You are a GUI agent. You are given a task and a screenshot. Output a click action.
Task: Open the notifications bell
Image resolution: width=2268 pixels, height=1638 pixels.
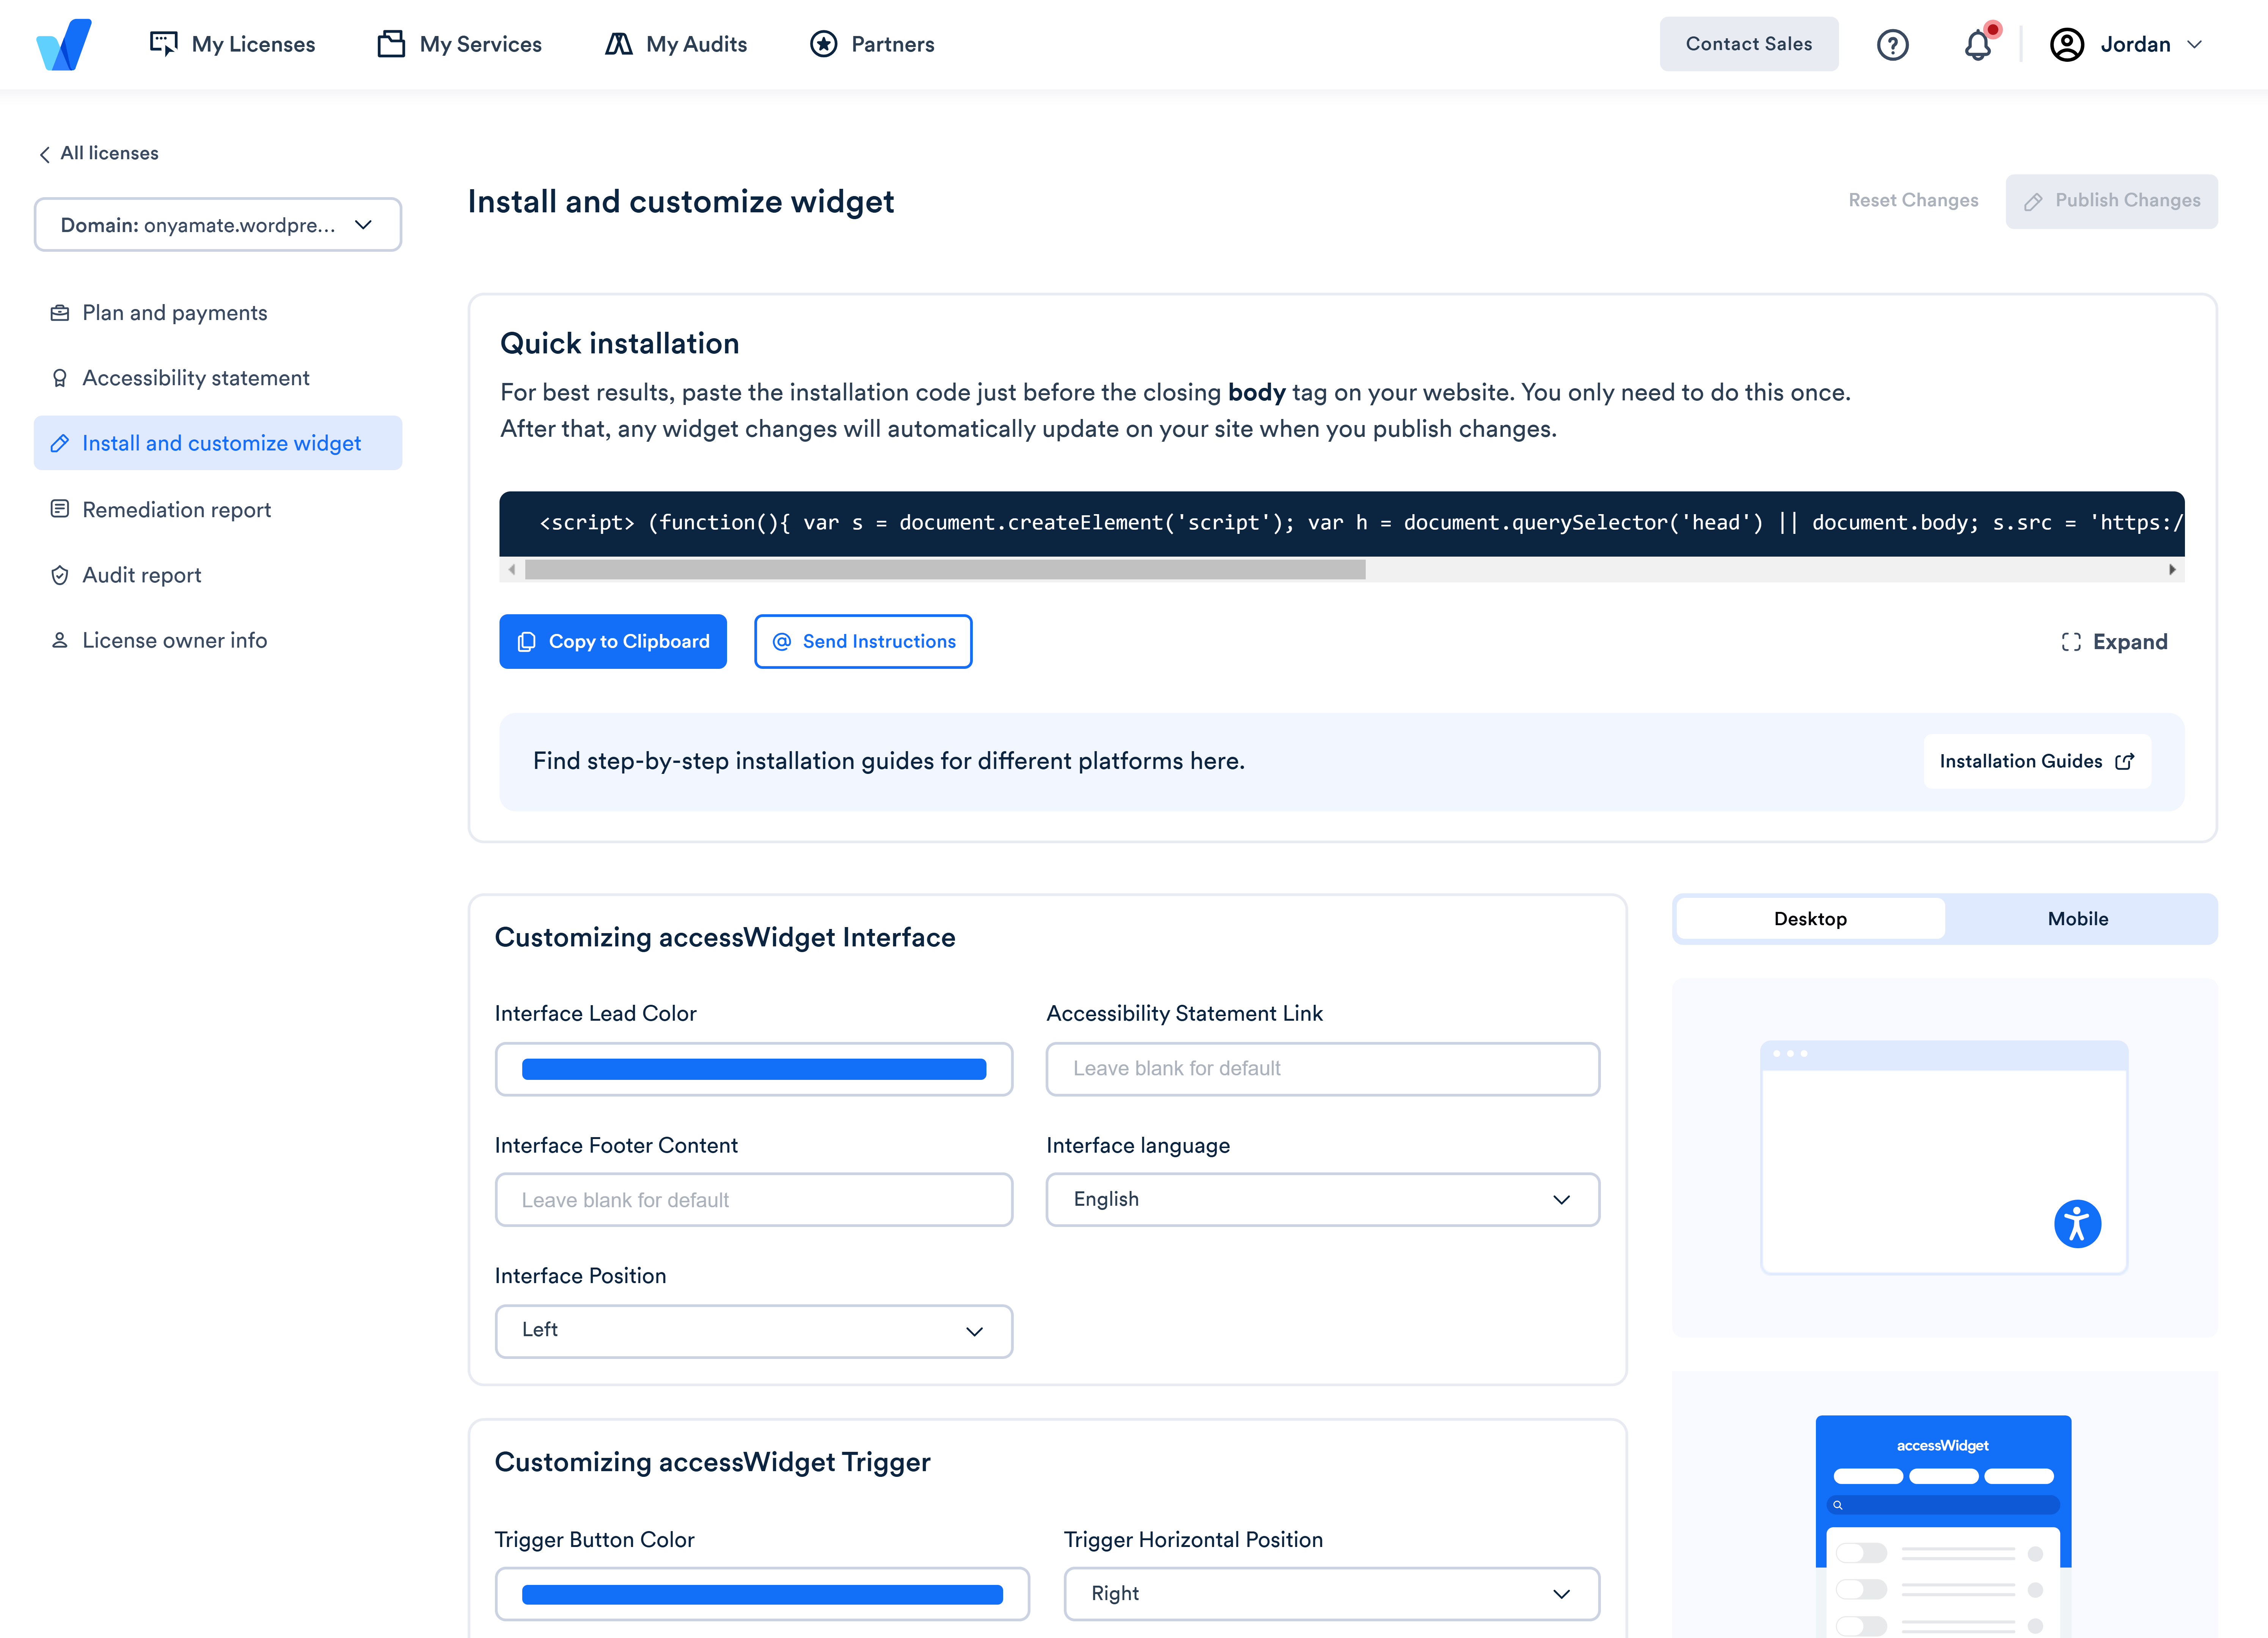coord(1977,45)
